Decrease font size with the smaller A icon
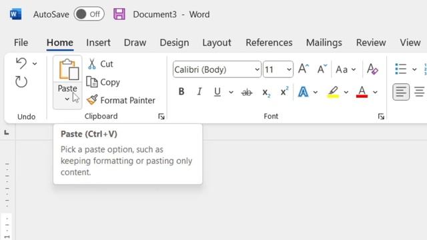 [322, 69]
